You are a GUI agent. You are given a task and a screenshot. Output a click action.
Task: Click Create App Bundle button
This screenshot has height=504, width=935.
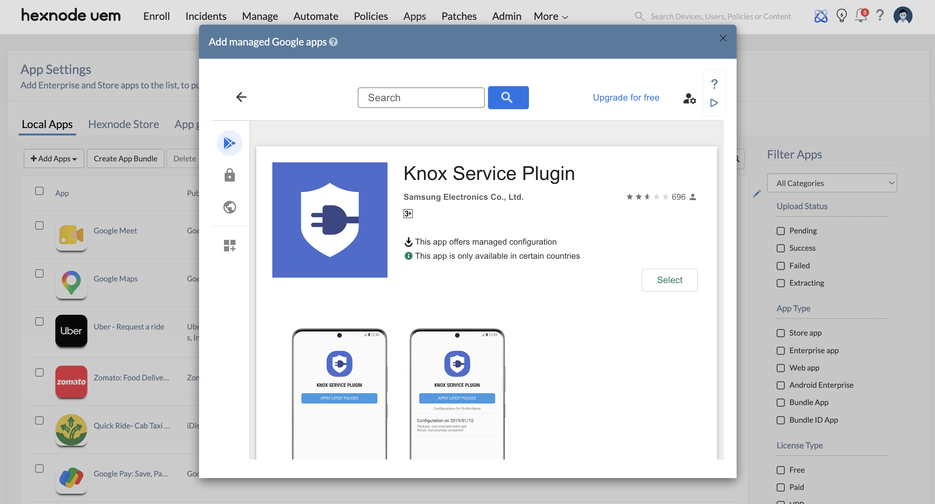(x=125, y=159)
